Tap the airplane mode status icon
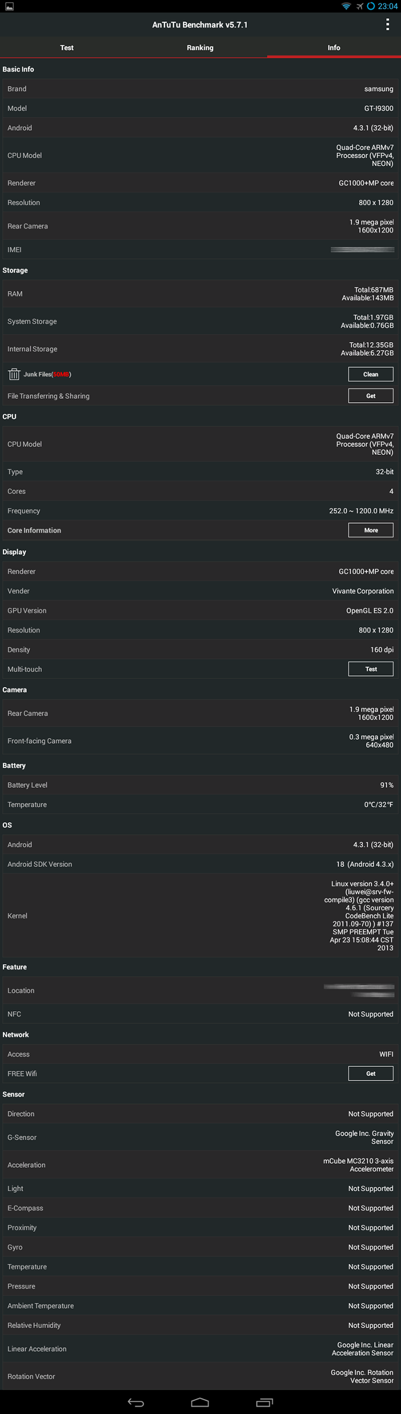 (359, 6)
